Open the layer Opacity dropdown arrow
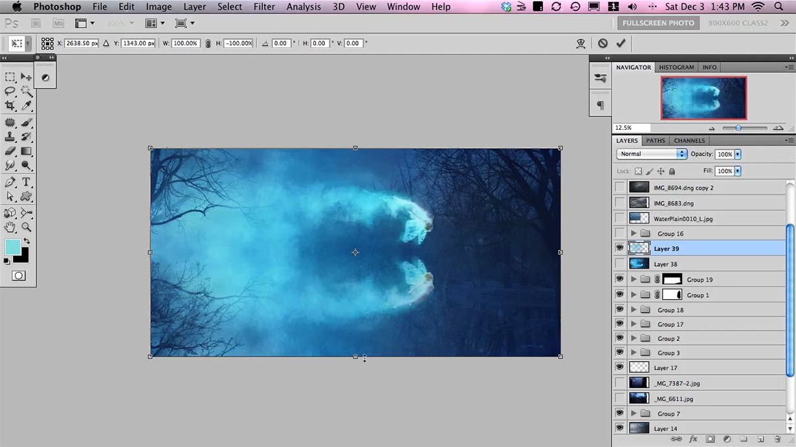Image resolution: width=796 pixels, height=447 pixels. [738, 154]
